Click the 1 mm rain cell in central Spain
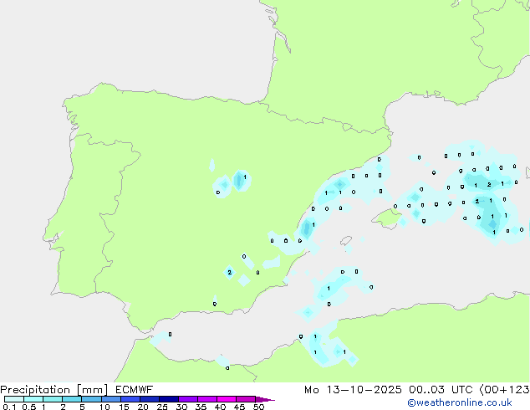Viewport: 530px width, 410px height. 243,178
